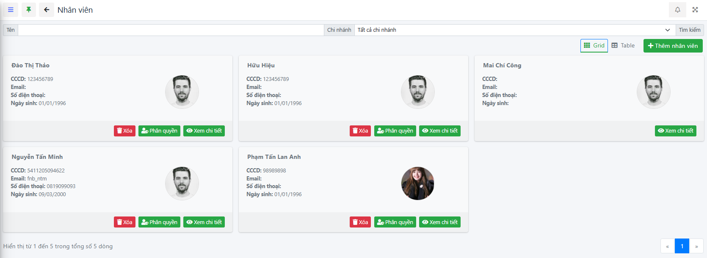The width and height of the screenshot is (707, 258).
Task: Click Phạm Tấn Lan Anh's profile photo
Action: click(417, 183)
